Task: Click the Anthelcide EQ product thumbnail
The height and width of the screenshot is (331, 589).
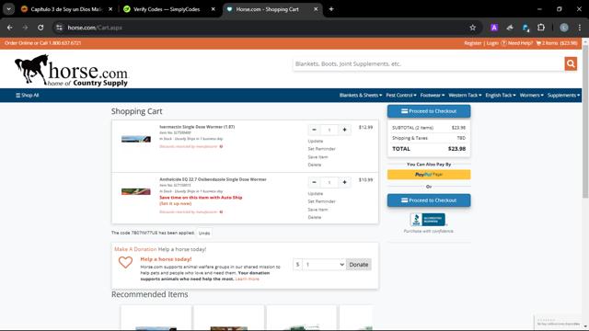Action: click(x=136, y=192)
